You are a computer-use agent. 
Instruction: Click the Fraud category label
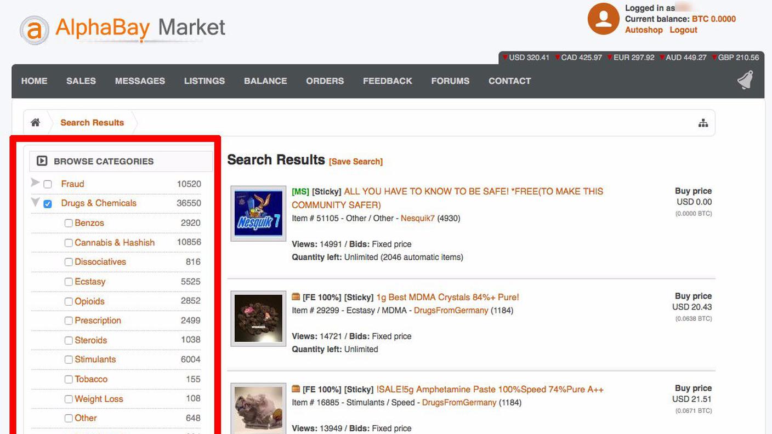[x=72, y=184]
